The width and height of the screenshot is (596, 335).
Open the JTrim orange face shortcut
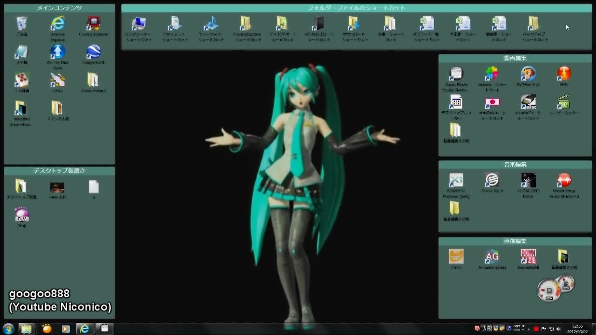click(456, 256)
